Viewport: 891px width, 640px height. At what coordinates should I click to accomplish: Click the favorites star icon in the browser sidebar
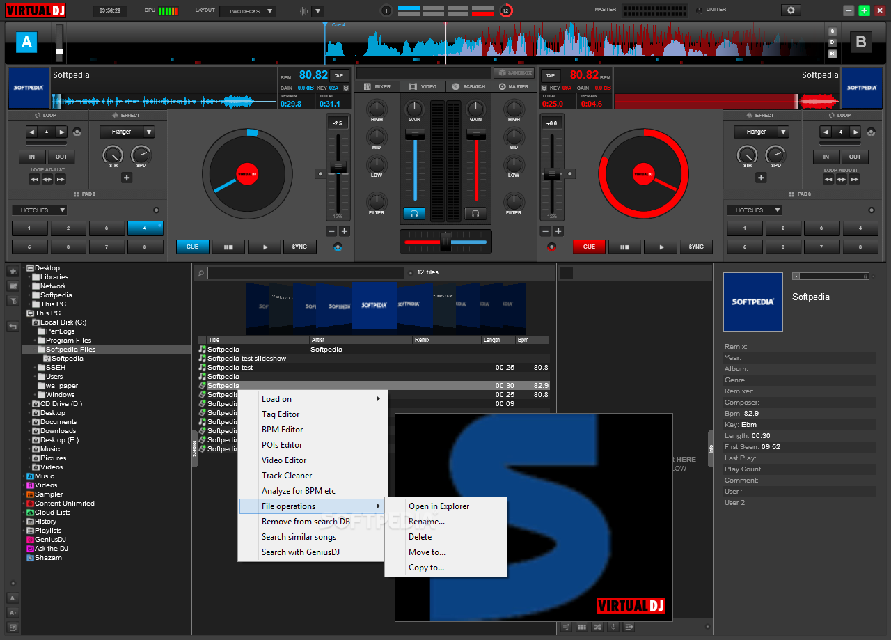[13, 271]
